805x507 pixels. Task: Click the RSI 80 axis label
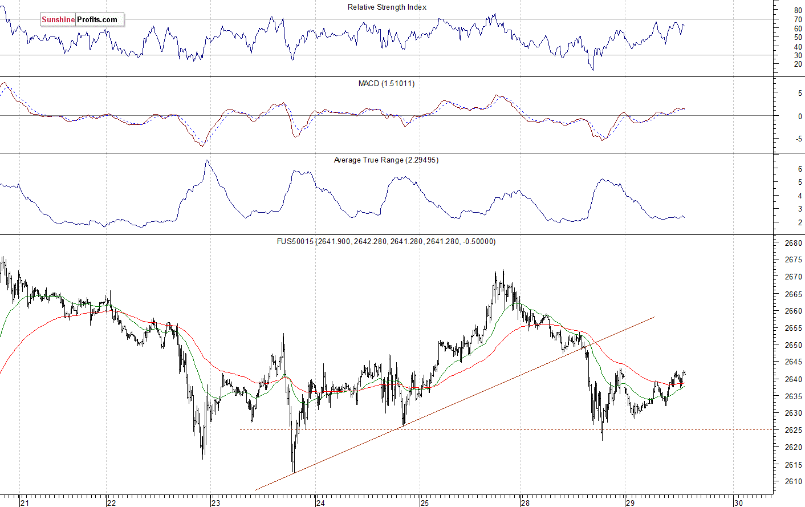798,10
